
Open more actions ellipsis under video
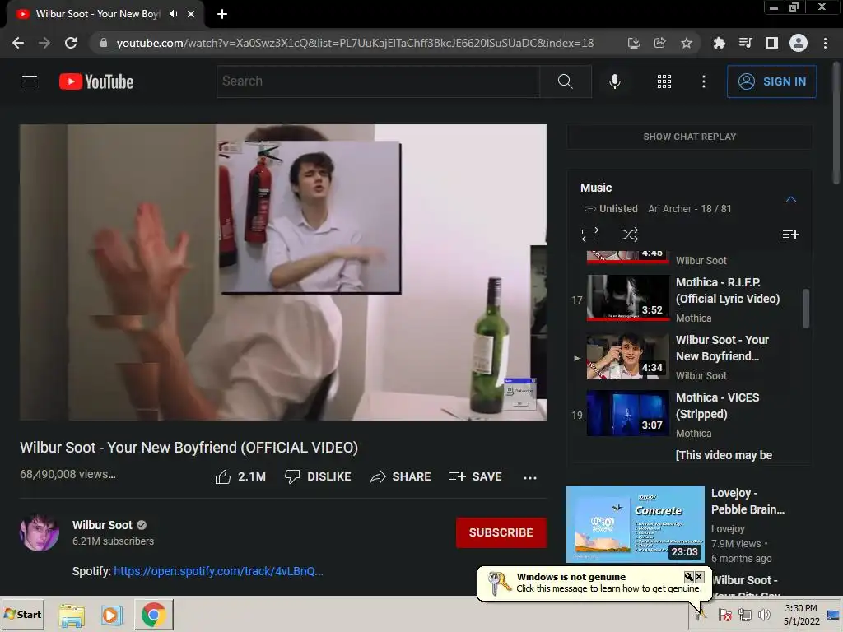(529, 477)
